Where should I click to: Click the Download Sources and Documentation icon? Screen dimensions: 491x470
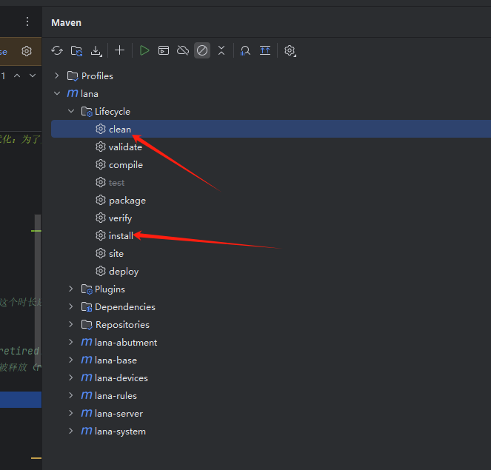pos(96,50)
